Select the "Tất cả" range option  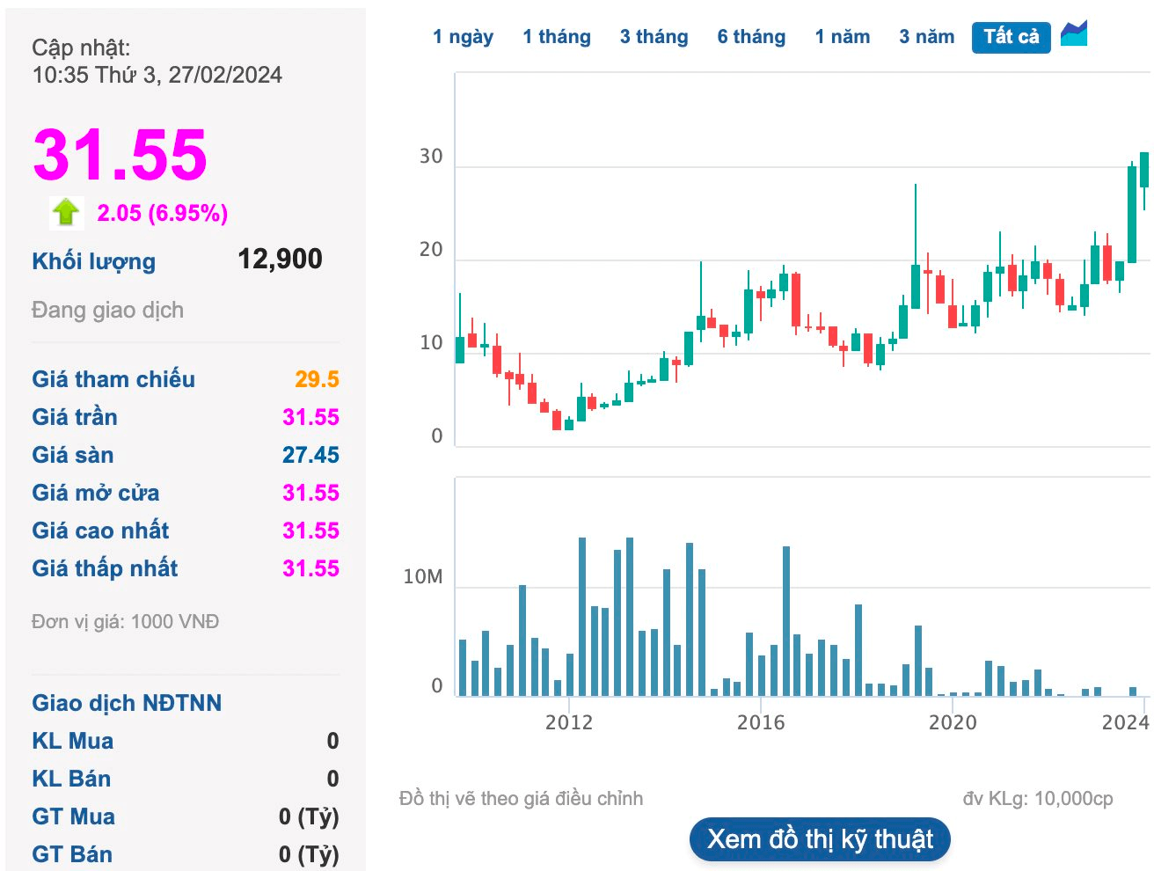pos(1010,36)
